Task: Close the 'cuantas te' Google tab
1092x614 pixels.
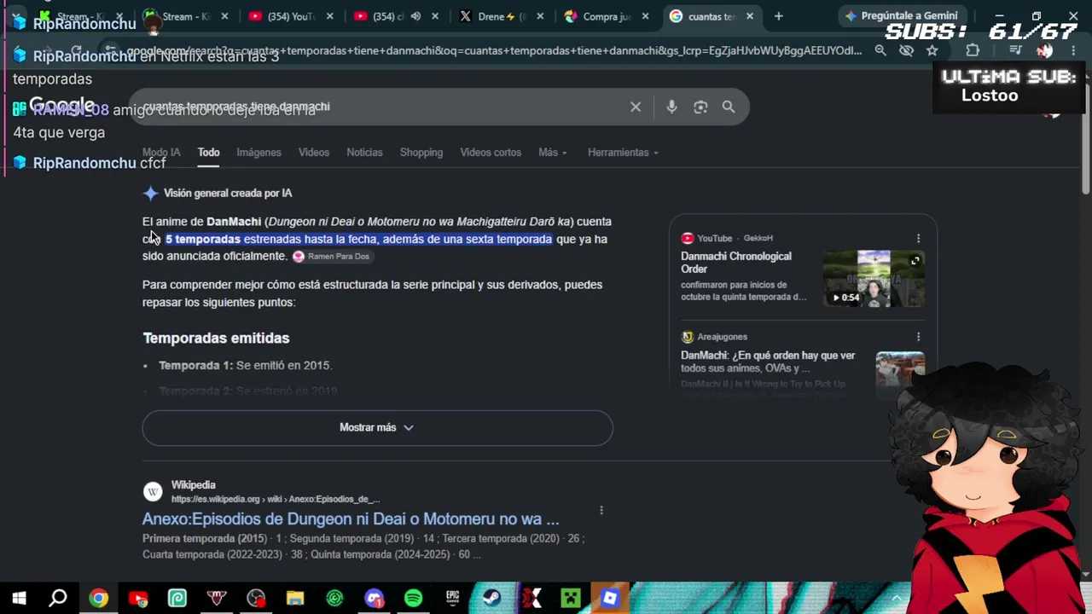Action: click(x=750, y=16)
